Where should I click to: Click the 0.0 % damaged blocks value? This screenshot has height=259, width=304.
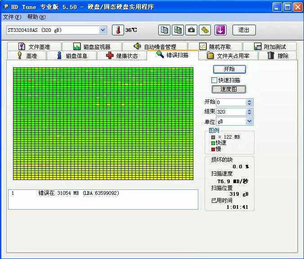(x=241, y=167)
